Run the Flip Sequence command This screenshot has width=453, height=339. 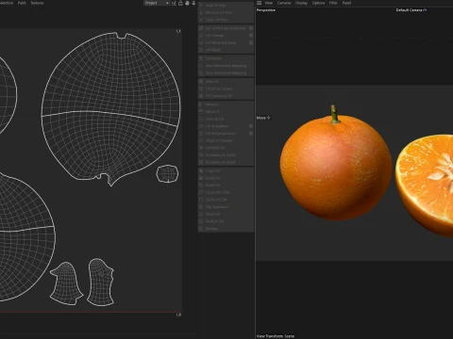[x=226, y=207]
